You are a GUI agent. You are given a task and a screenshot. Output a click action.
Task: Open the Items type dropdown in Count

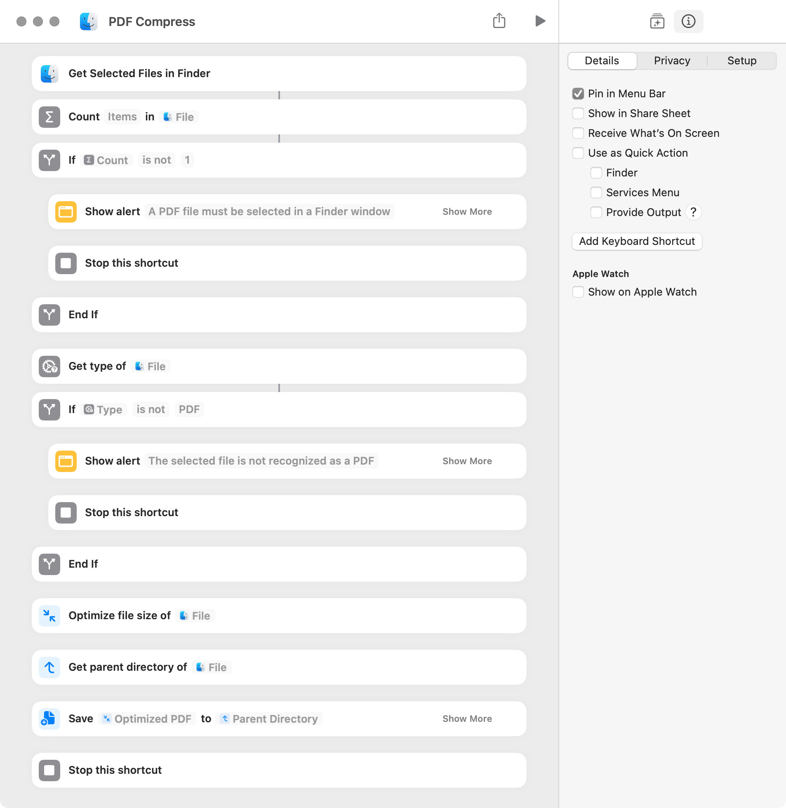tap(122, 117)
